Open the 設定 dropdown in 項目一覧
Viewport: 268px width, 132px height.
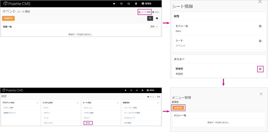pos(154,27)
